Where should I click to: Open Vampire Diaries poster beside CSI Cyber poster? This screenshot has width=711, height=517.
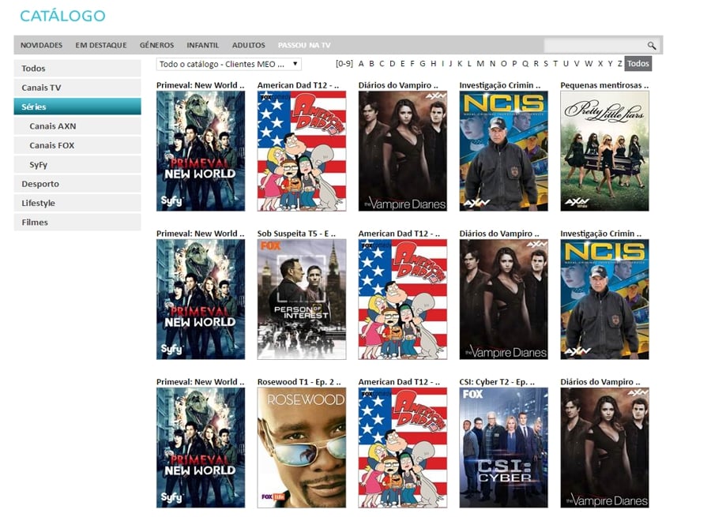coord(604,448)
